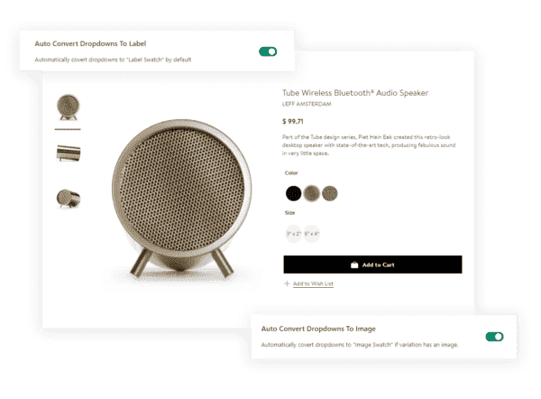The image size is (541, 399).
Task: Click the Auto Convert Dropdowns To Image heading
Action: tap(318, 329)
